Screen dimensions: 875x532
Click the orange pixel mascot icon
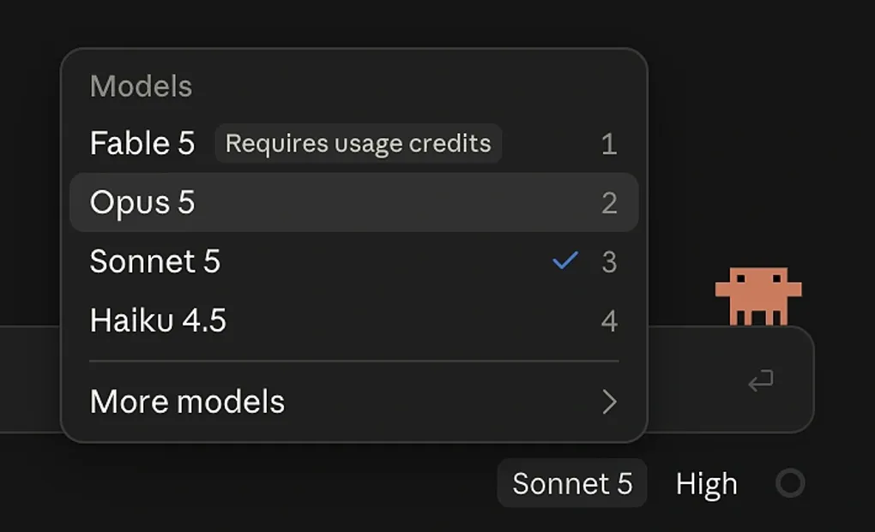(758, 296)
